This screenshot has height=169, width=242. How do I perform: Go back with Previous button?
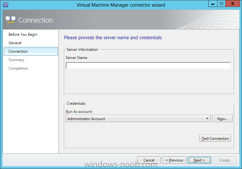[174, 160]
